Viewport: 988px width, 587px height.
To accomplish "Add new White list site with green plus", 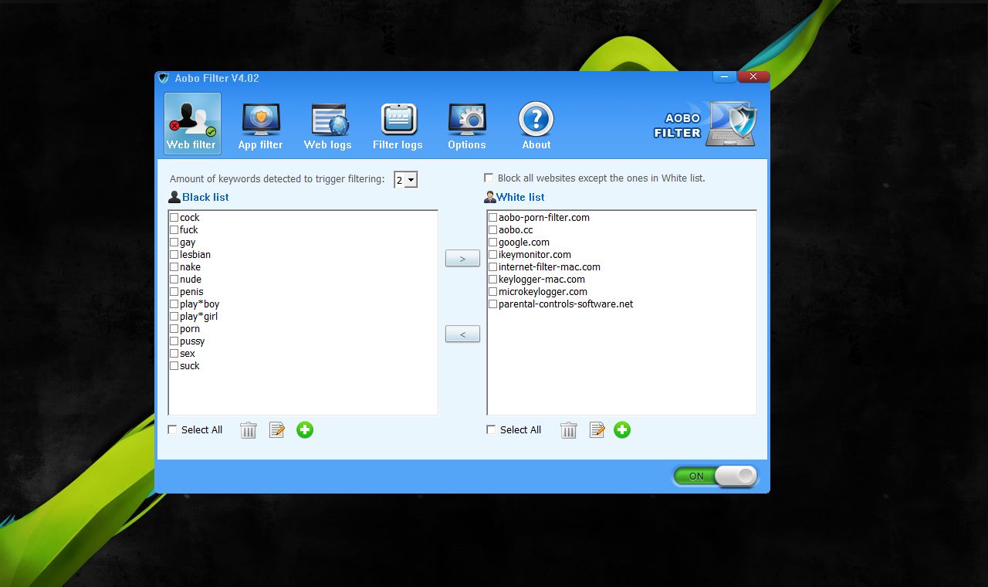I will coord(622,429).
